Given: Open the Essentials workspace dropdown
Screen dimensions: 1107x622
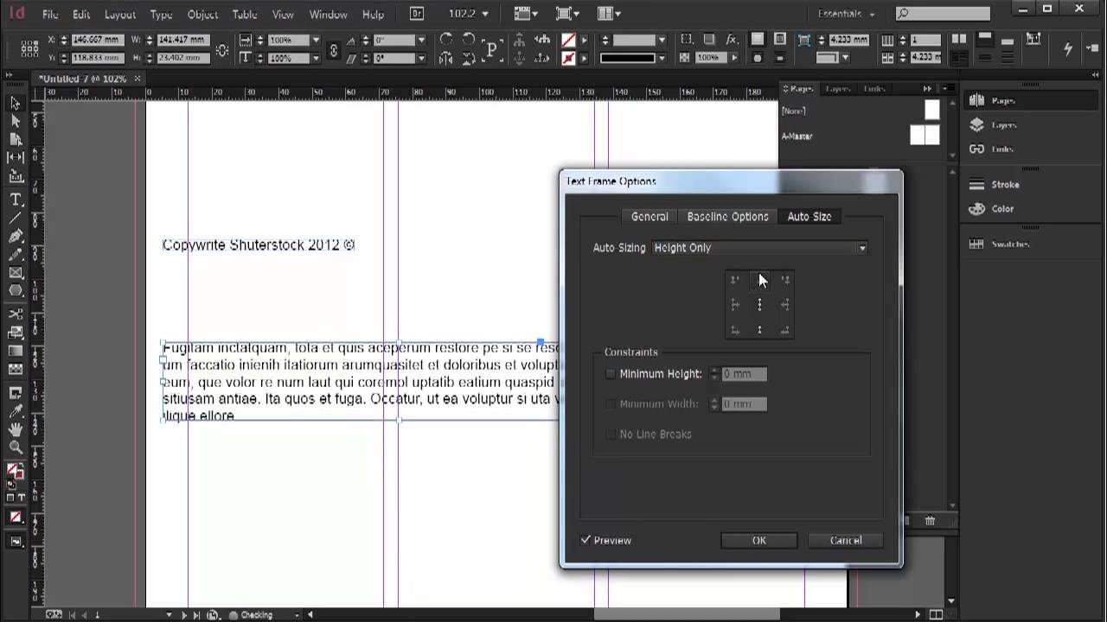Looking at the screenshot, I should 846,15.
